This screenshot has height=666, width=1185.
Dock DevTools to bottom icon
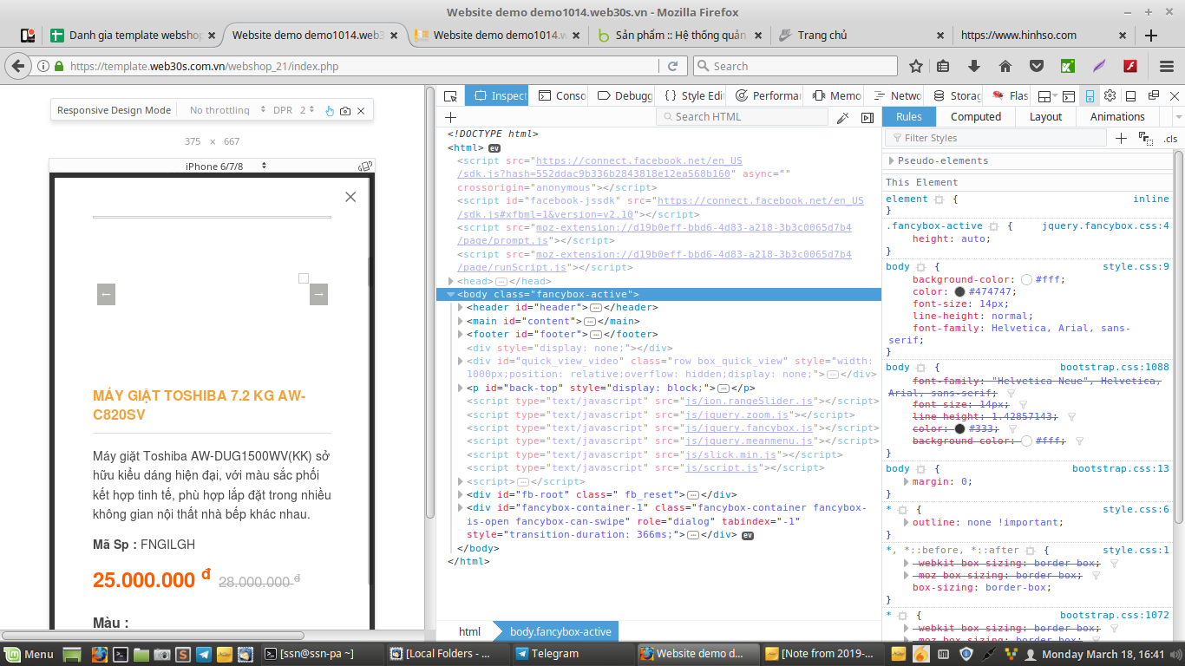pyautogui.click(x=1130, y=95)
